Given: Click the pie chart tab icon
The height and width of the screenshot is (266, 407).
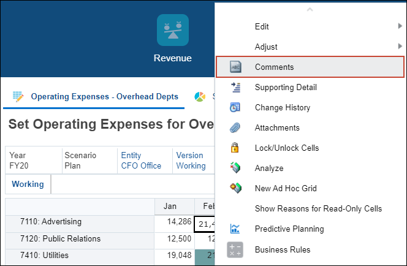Looking at the screenshot, I should click(x=200, y=97).
